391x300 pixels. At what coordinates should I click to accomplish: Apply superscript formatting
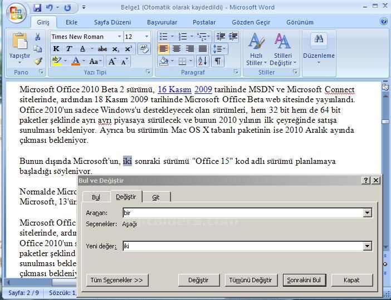(x=128, y=49)
